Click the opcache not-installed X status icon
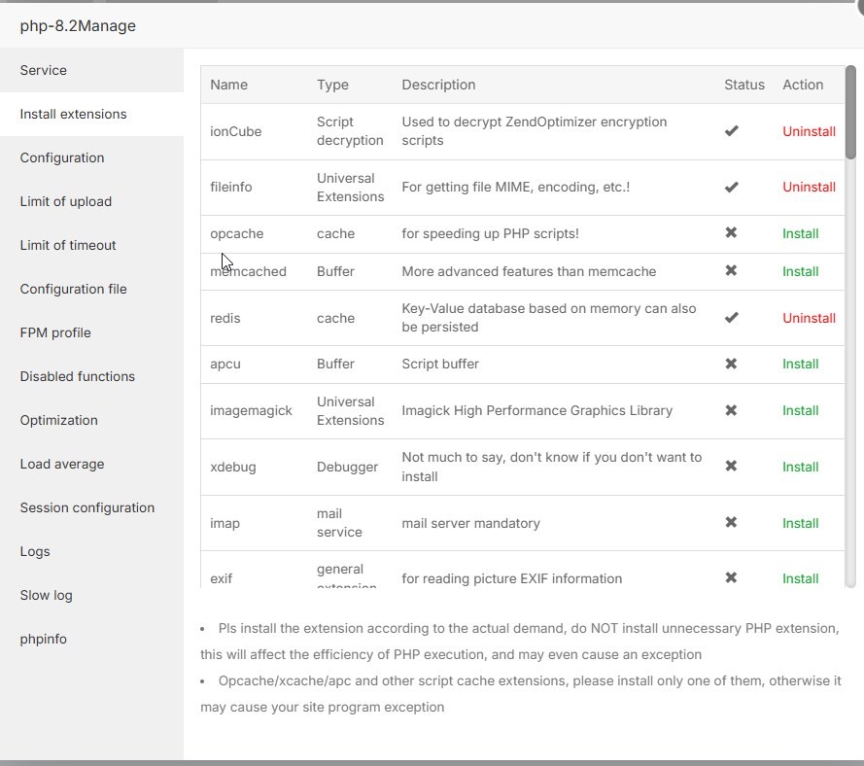Screen dimensions: 864x766 tap(732, 233)
